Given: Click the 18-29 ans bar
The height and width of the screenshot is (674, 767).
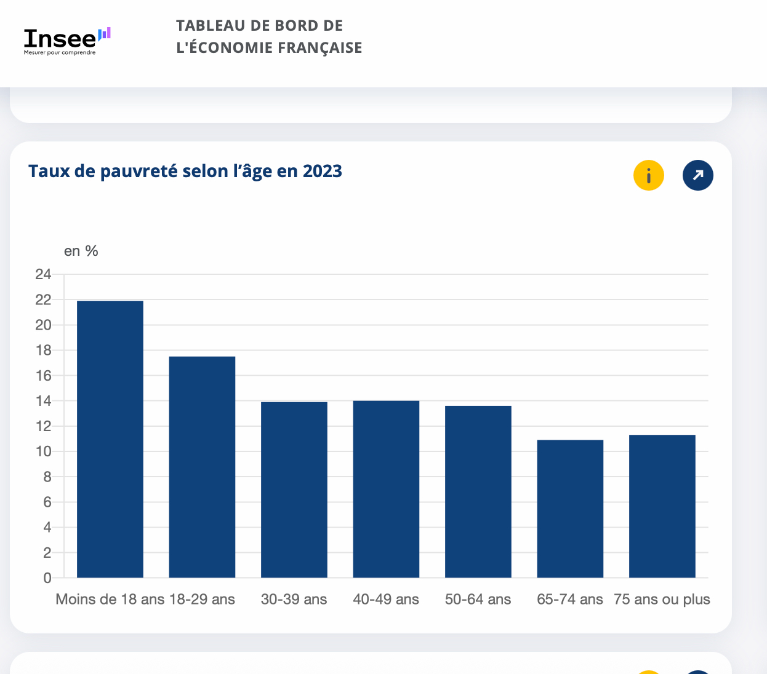Looking at the screenshot, I should tap(202, 467).
